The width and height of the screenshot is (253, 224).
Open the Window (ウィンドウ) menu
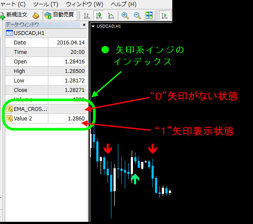tap(85, 4)
